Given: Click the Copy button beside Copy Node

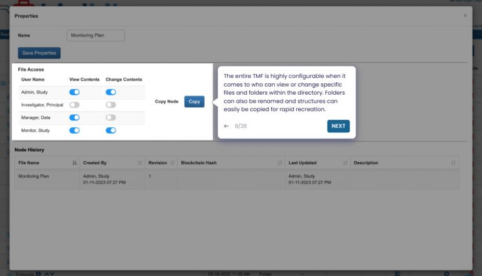Looking at the screenshot, I should pos(194,102).
